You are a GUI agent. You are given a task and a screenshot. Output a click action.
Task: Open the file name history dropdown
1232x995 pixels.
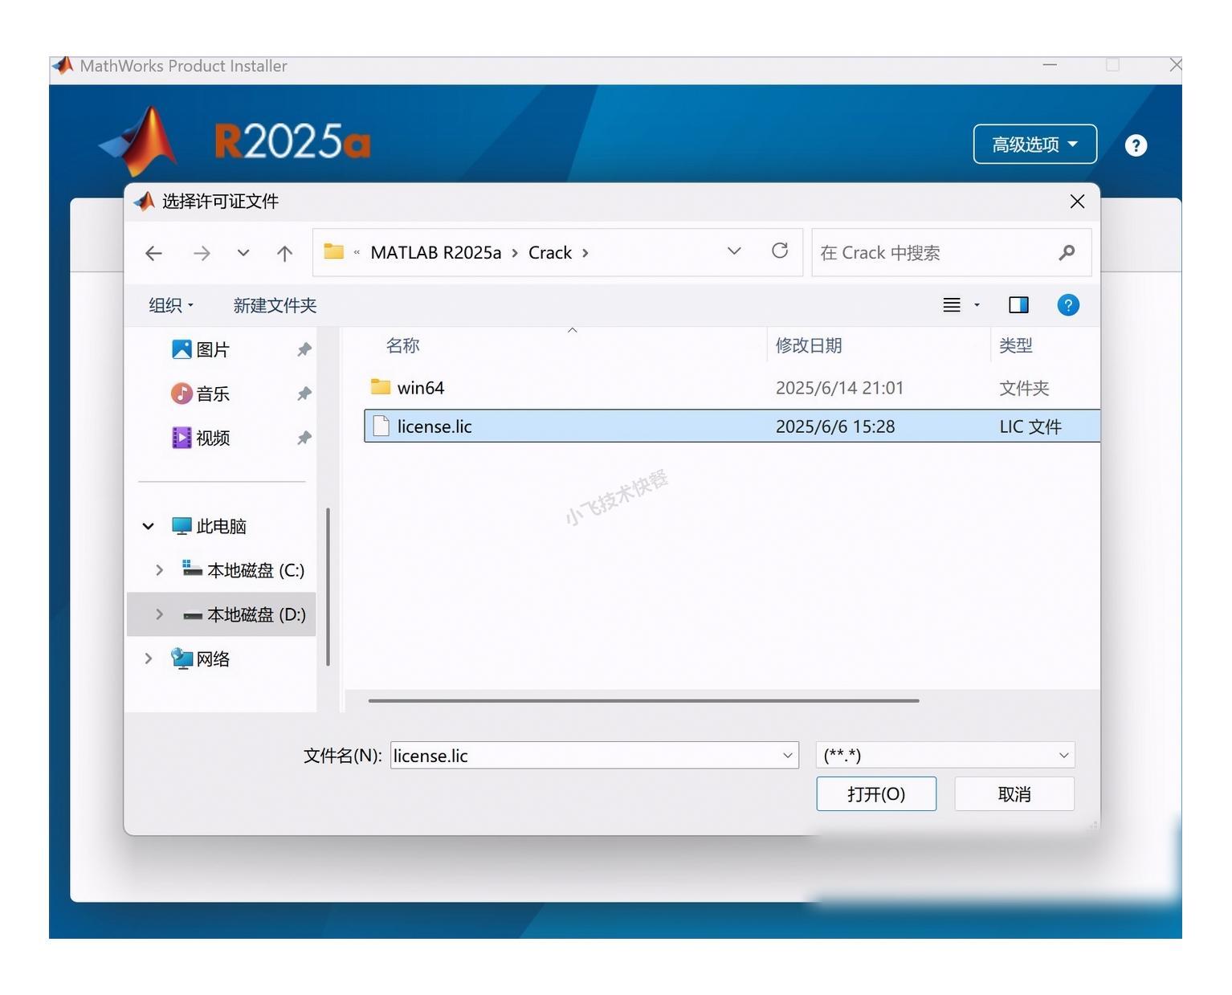[788, 756]
